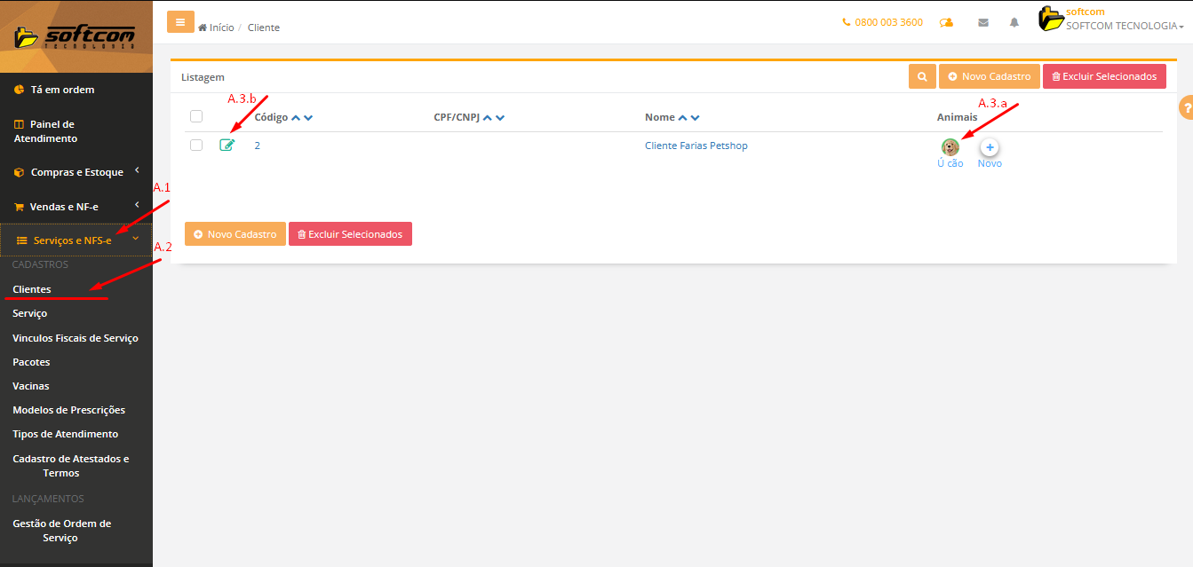
Task: Show notifications bell icon
Action: pos(1014,23)
